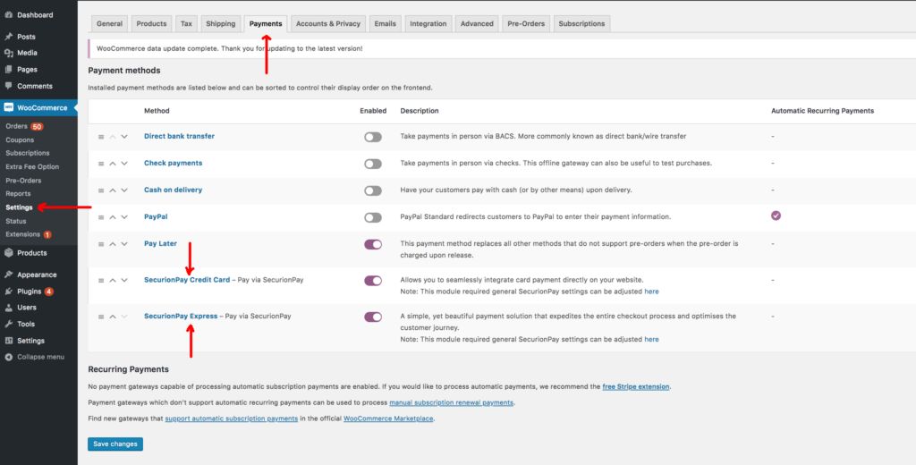916x465 pixels.
Task: Move SecurionPay Express up
Action: coord(113,317)
